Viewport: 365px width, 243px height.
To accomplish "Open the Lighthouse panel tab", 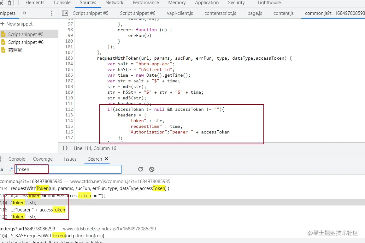I will click(269, 3).
